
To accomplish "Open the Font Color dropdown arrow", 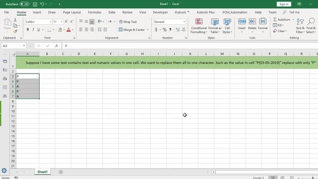I will (73, 30).
